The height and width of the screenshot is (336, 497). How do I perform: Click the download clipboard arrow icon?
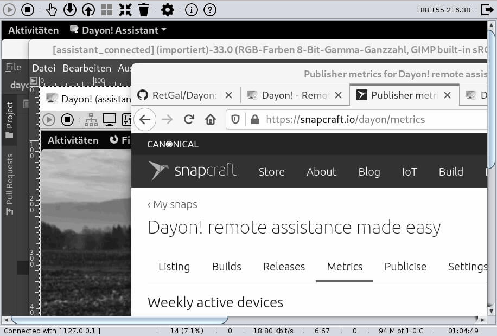click(x=70, y=10)
